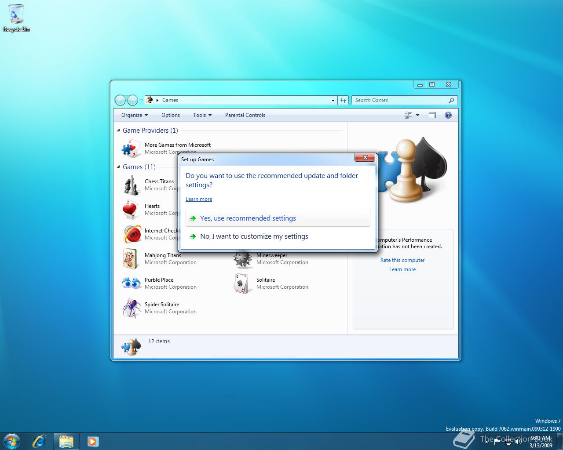This screenshot has width=563, height=450.
Task: Click the refresh button beside address bar
Action: [x=343, y=100]
